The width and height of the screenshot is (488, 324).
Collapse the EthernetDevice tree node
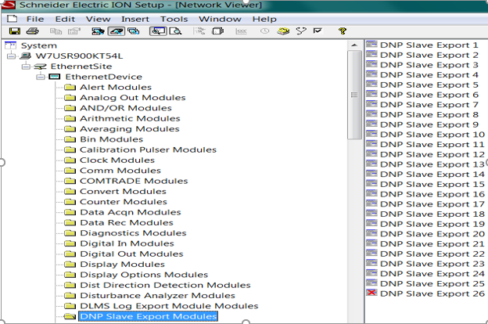point(41,77)
